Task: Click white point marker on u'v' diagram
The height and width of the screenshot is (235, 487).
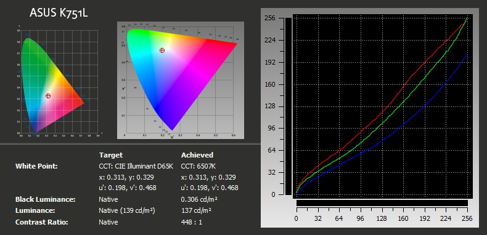Action: (162, 50)
